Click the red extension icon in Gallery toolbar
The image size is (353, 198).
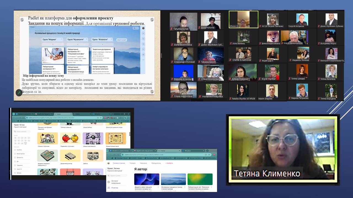coord(105,118)
